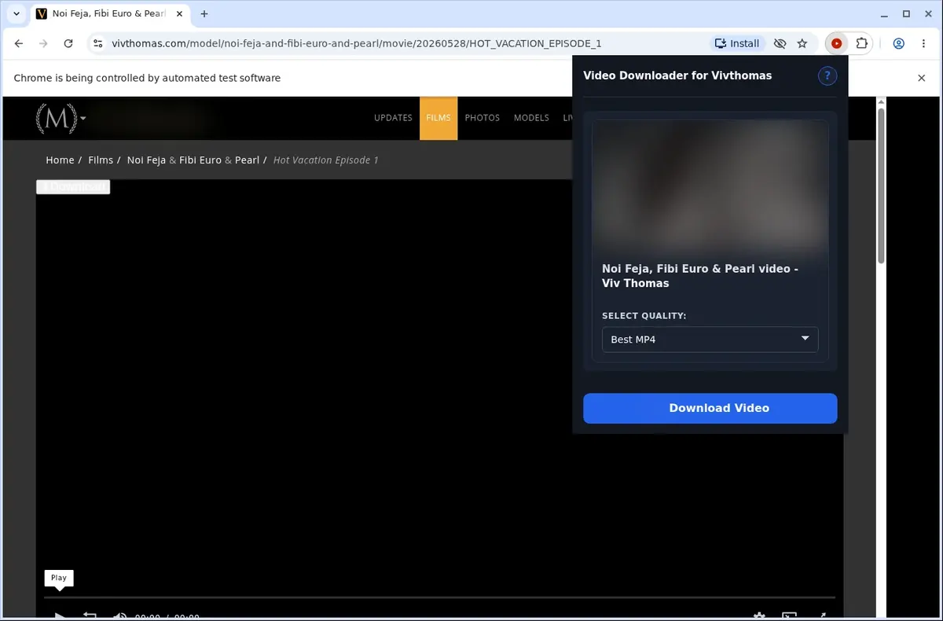
Task: Mute the video with the speaker icon
Action: [119, 615]
